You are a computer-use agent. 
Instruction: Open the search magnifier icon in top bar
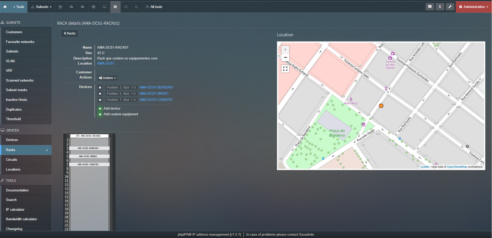tap(137, 6)
